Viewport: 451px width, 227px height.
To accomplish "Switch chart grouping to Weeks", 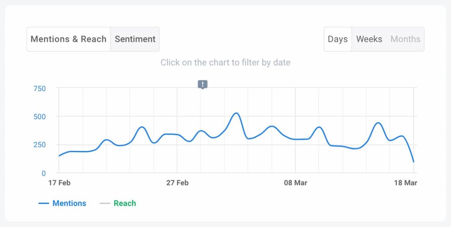I will coord(369,39).
